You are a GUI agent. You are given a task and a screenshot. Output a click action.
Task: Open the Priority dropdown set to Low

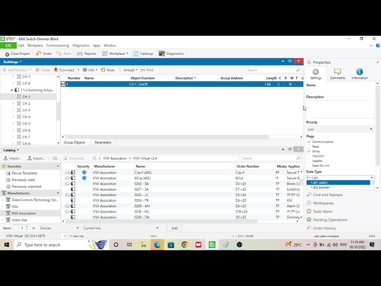340,129
